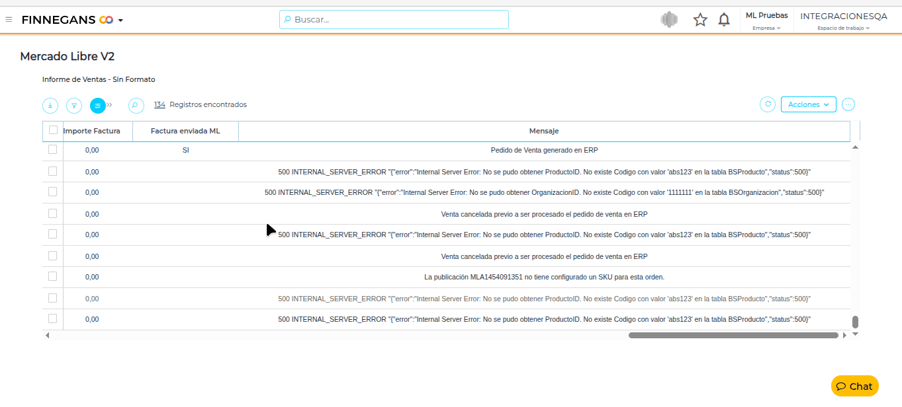Sort by the Mensaje column header
The height and width of the screenshot is (407, 902).
click(544, 131)
